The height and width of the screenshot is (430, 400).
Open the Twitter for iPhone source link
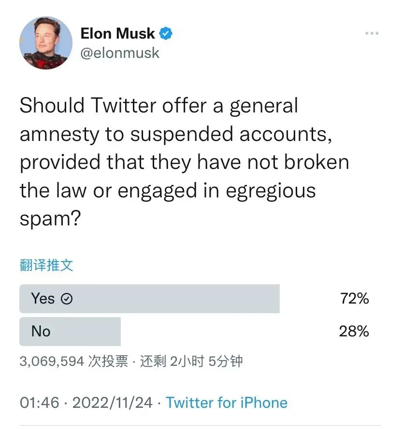click(x=227, y=402)
